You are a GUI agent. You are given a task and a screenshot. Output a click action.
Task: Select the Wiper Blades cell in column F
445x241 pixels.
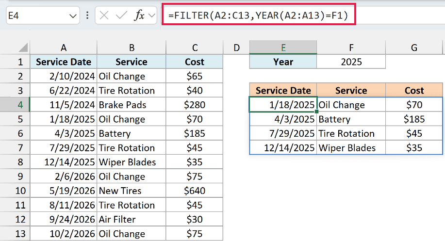351,148
